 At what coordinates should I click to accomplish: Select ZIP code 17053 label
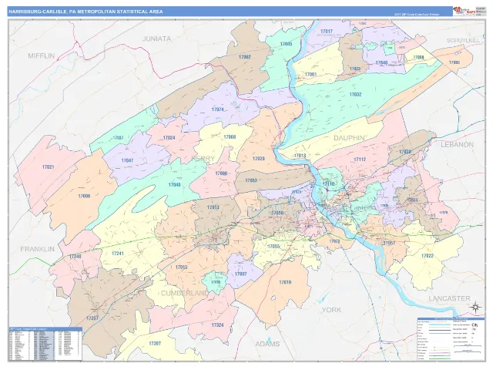251,180
